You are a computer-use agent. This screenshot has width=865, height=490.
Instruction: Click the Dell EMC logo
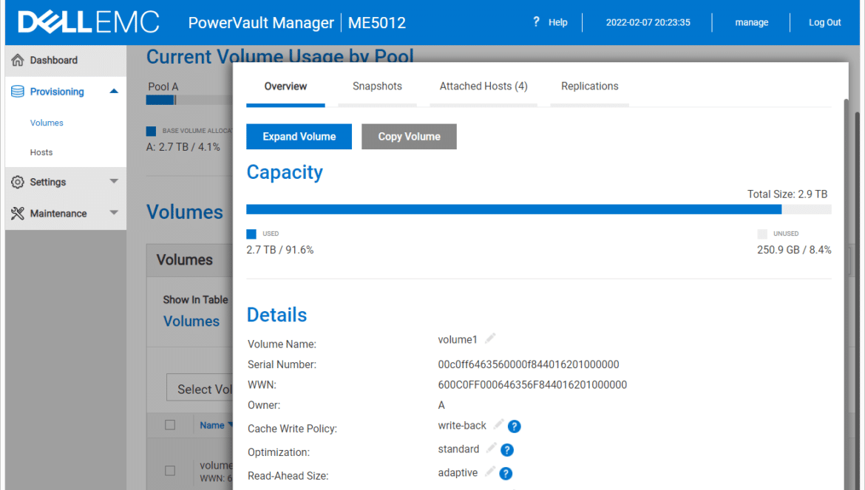coord(88,23)
